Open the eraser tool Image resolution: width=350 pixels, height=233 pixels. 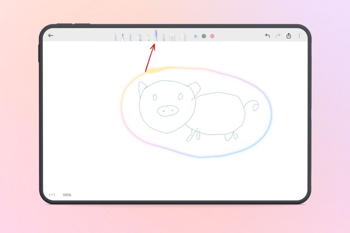(171, 36)
